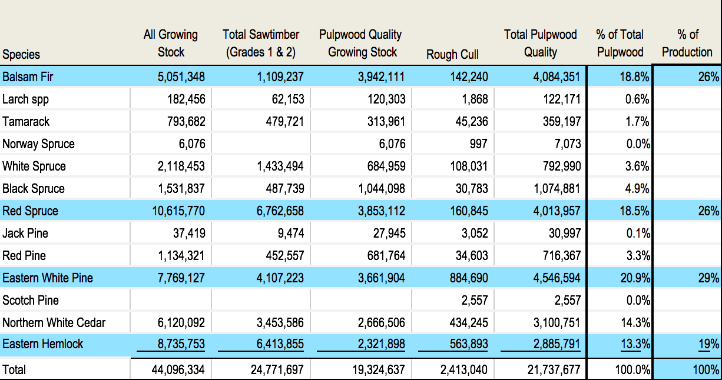
Task: Click Black Spruce pulpwood value 1,044,098
Action: (x=381, y=189)
